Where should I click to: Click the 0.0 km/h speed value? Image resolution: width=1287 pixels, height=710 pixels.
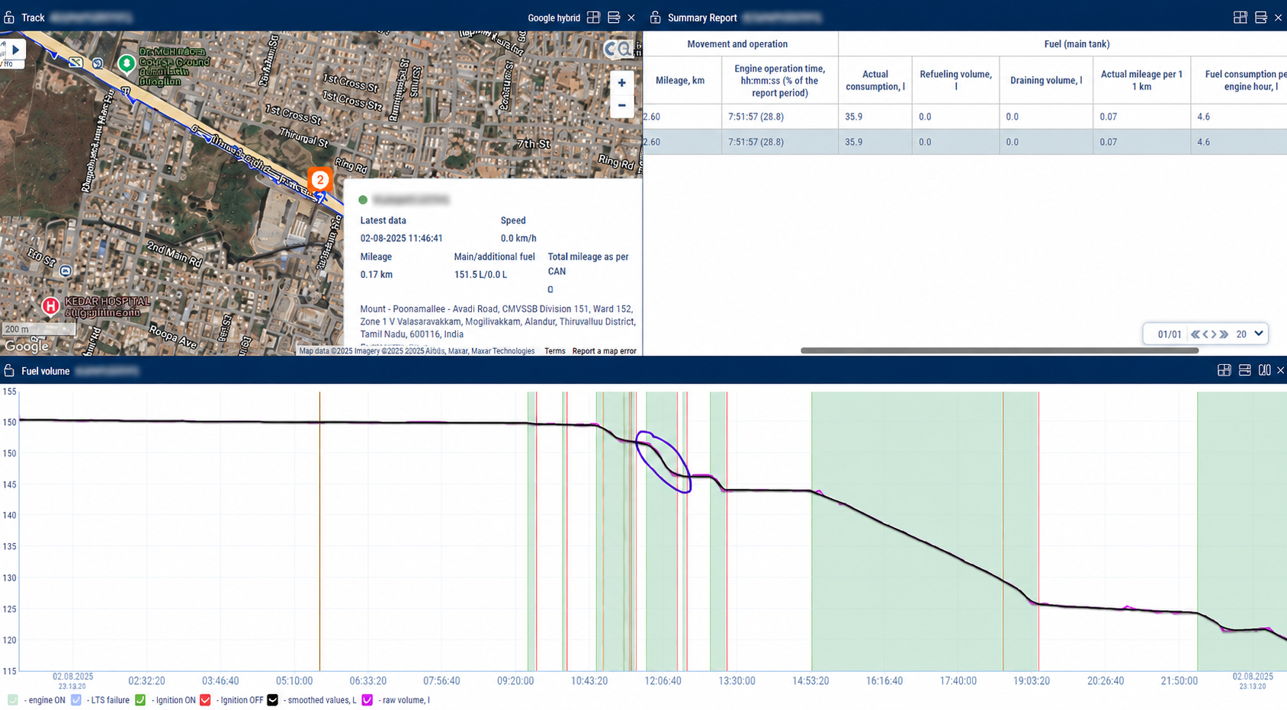coord(518,238)
